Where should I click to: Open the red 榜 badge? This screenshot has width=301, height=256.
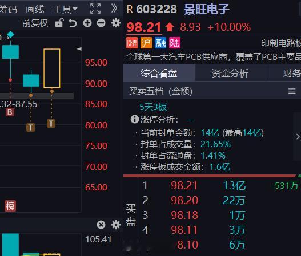(x=10, y=206)
